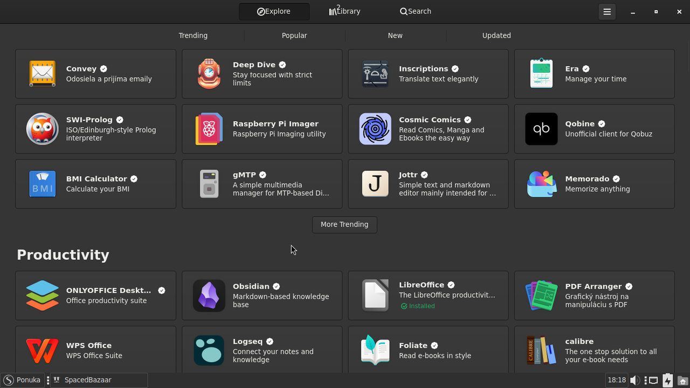Open the hamburger main menu
Image resolution: width=690 pixels, height=388 pixels.
[607, 11]
